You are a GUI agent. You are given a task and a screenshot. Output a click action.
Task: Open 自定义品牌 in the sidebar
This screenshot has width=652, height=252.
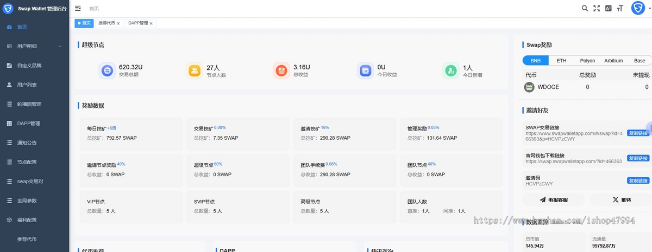(34, 66)
